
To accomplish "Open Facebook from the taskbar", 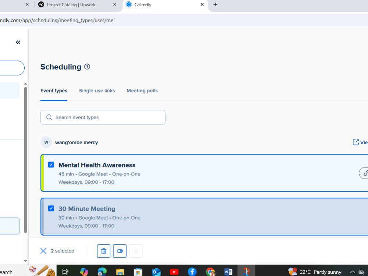I will click(x=192, y=272).
